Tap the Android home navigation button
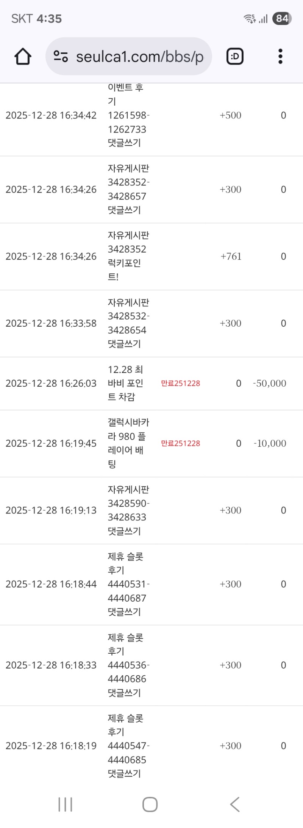Screen dimensions: 303x828 click(x=150, y=804)
